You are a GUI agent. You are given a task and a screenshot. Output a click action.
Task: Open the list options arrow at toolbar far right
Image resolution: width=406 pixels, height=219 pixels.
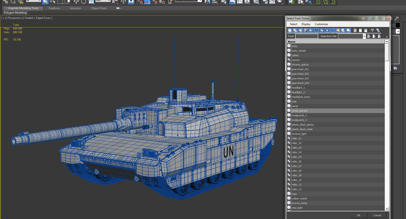(x=387, y=37)
